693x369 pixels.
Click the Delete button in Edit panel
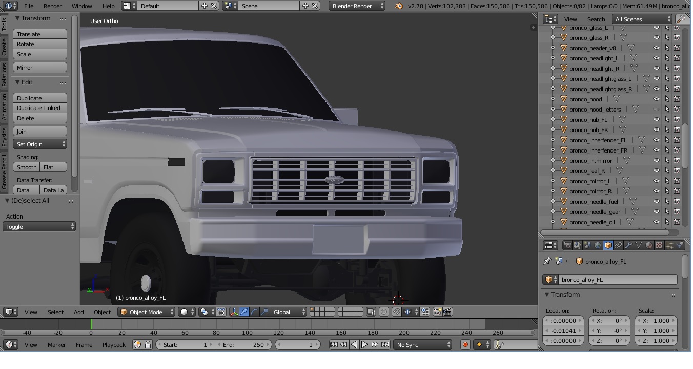pos(40,118)
